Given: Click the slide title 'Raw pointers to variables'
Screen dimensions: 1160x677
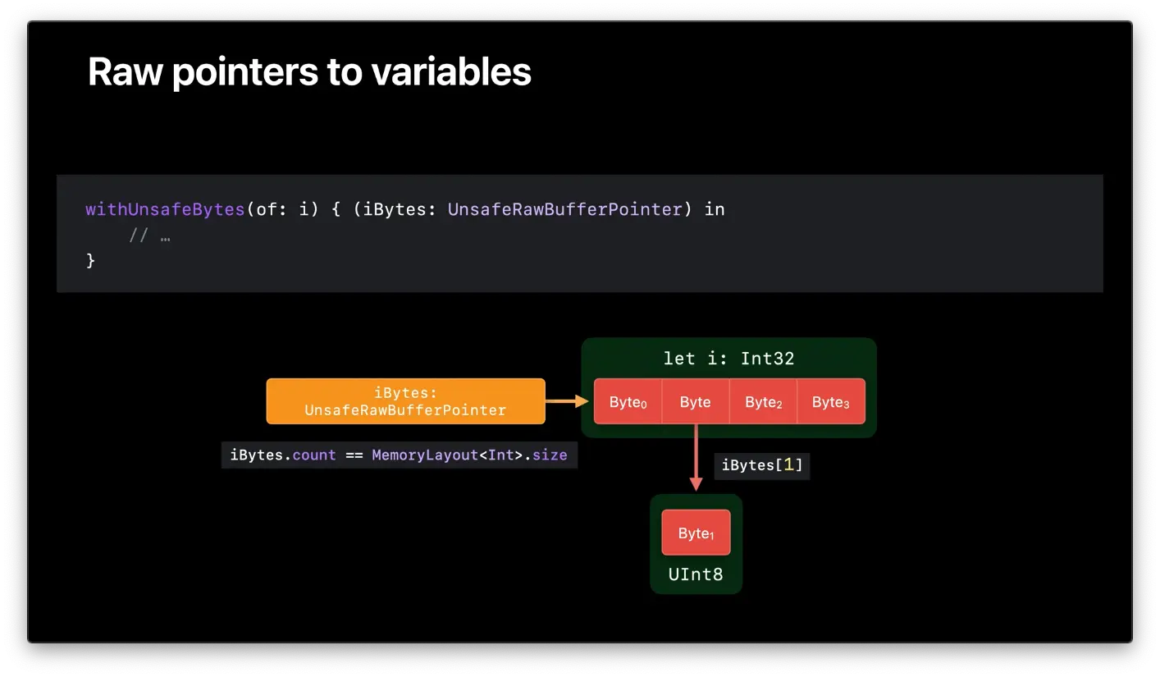Looking at the screenshot, I should click(309, 72).
